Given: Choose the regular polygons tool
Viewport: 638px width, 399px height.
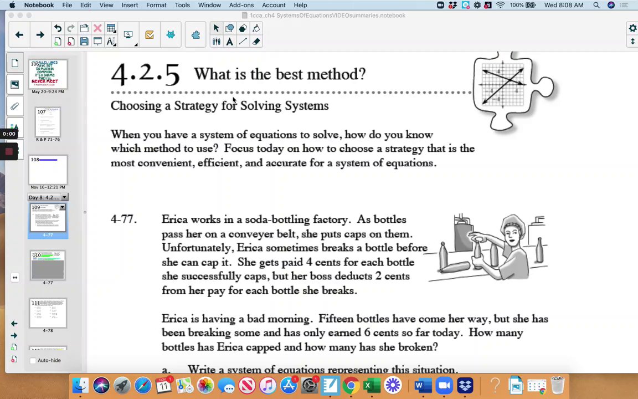Looking at the screenshot, I should [x=243, y=28].
